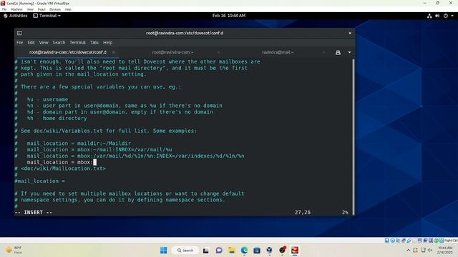Screen dimensions: 458x257
Task: Open the Windows Start button
Action: pos(164,251)
